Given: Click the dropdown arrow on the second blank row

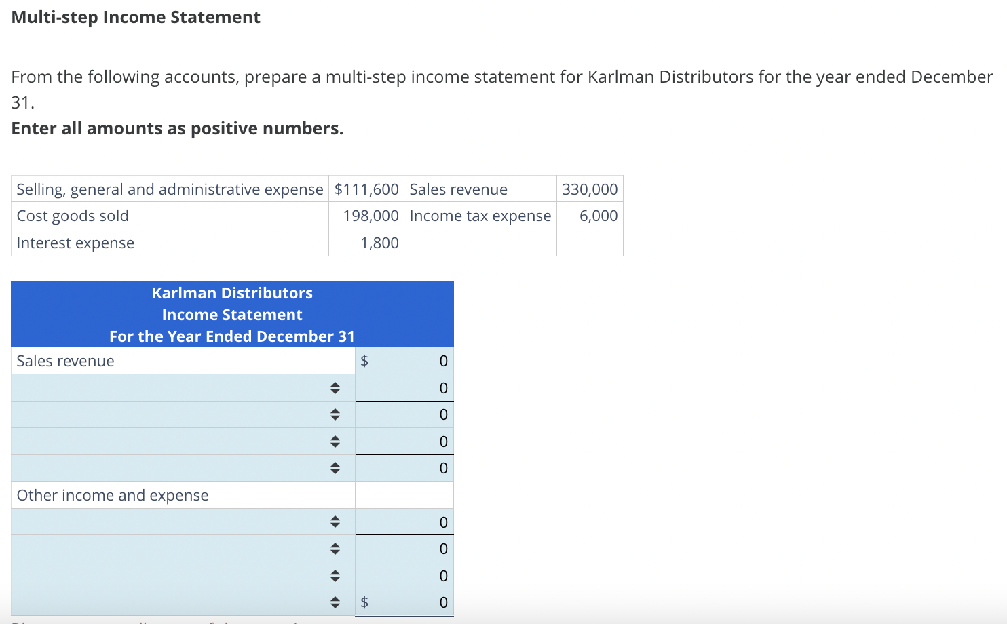Looking at the screenshot, I should point(335,414).
